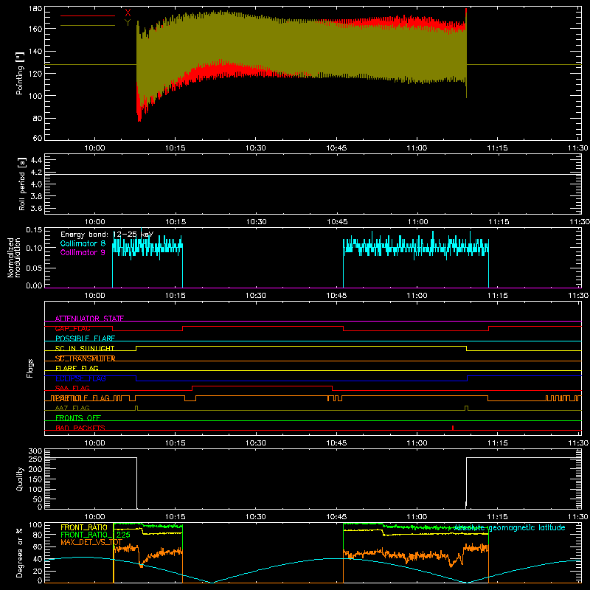This screenshot has width=590, height=590.
Task: Click the Energy band 12-25 keV label
Action: [107, 235]
